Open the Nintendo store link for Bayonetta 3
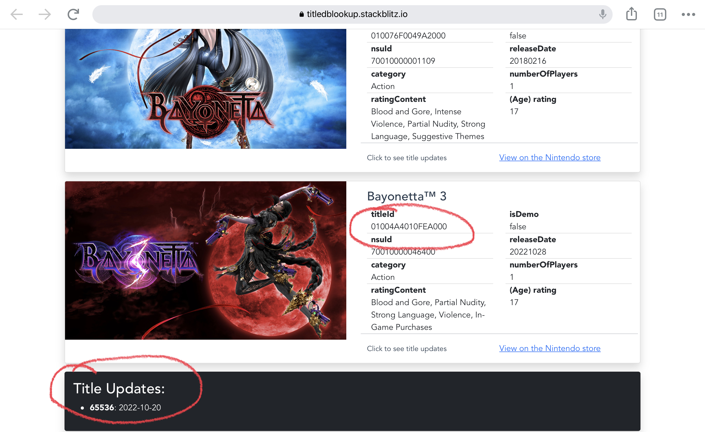Screen dimensions: 705x432 coord(550,348)
